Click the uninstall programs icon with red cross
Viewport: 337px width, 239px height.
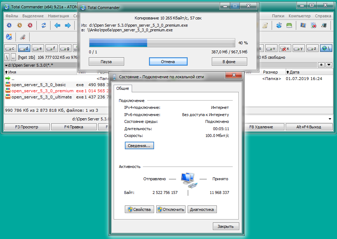[313, 25]
